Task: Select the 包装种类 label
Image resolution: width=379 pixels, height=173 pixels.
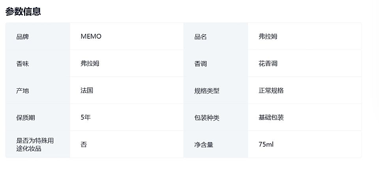Action: pyautogui.click(x=206, y=118)
